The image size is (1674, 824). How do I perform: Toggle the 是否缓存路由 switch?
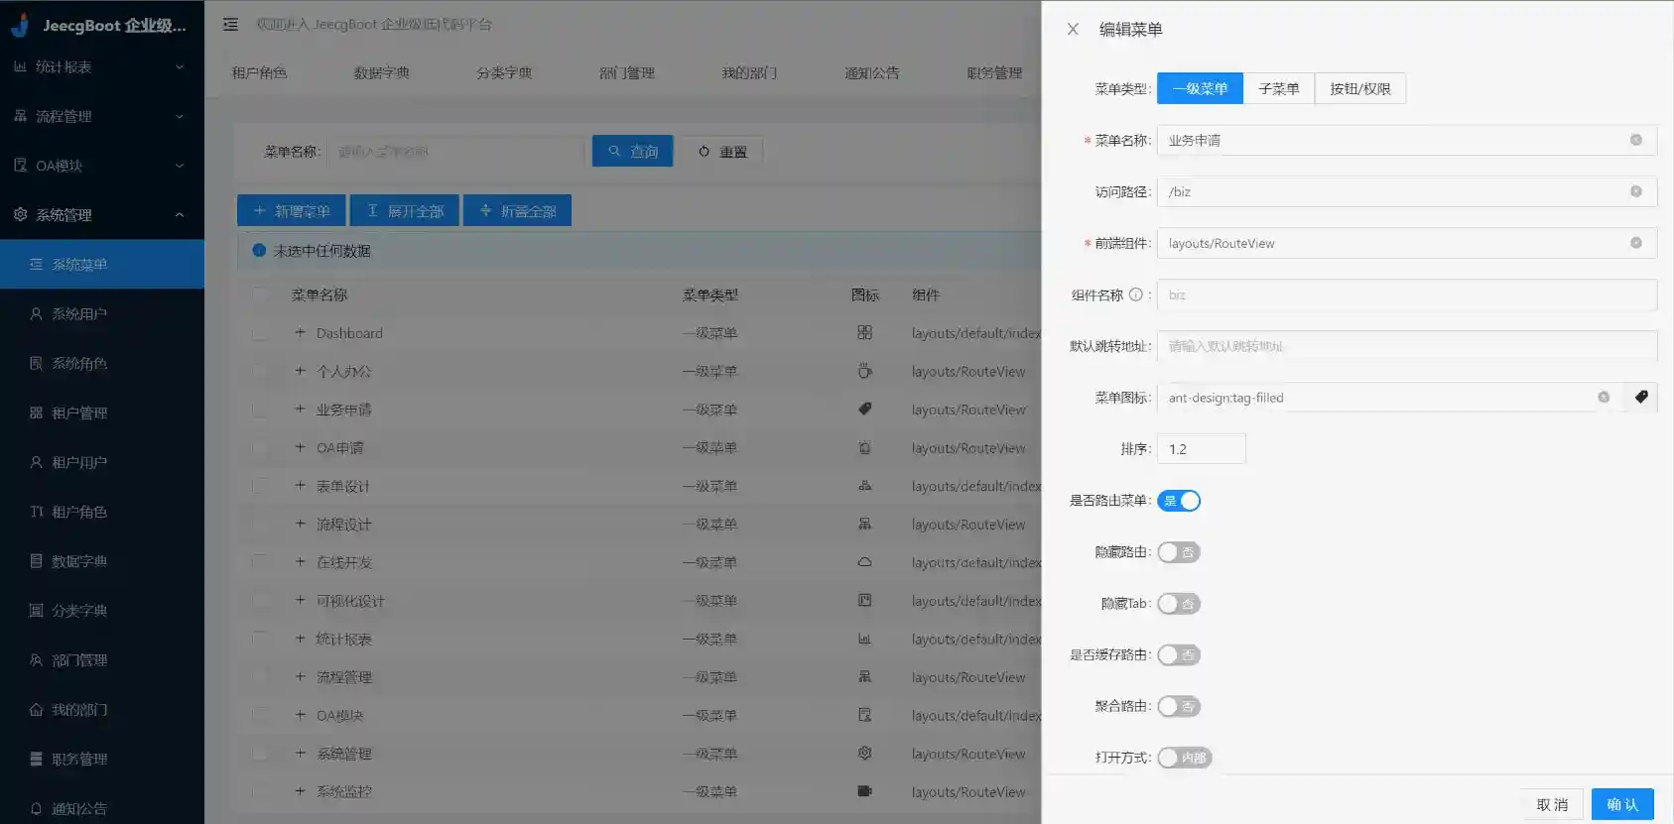pos(1179,655)
